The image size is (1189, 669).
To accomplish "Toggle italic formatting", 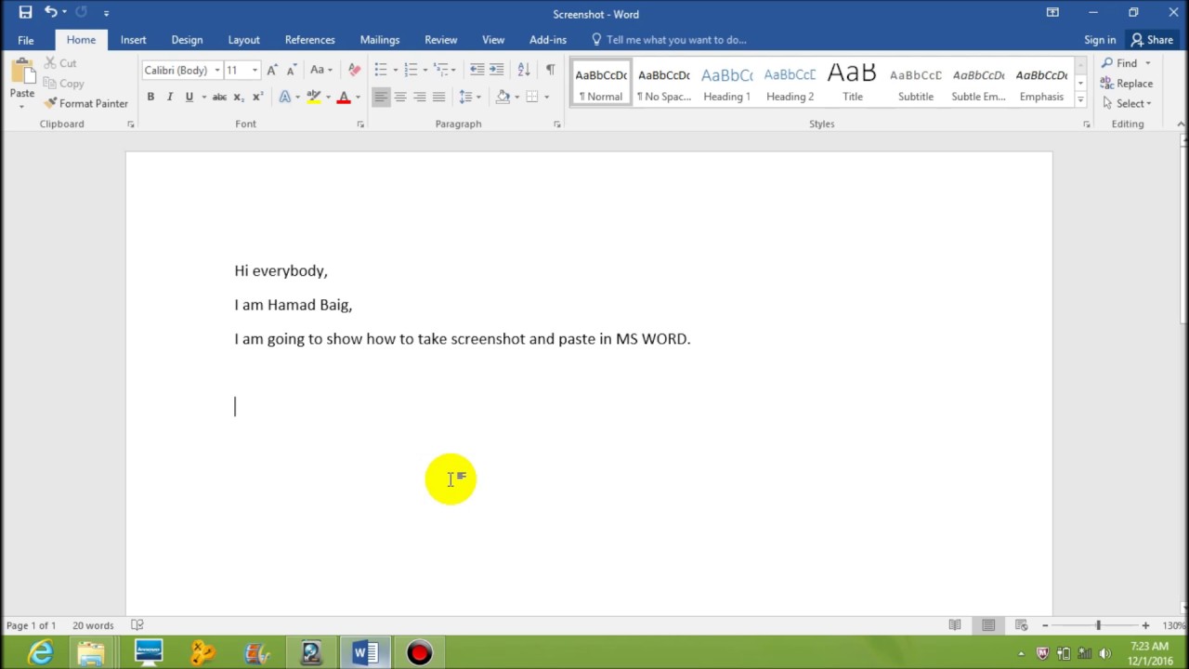I will click(x=170, y=97).
